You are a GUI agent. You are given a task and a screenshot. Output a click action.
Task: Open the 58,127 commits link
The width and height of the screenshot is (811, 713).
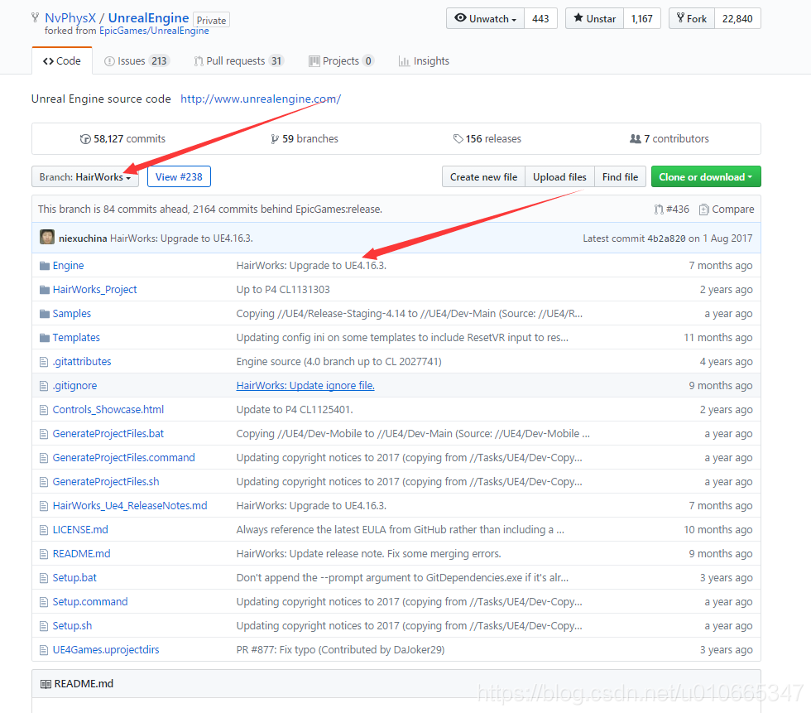(x=123, y=138)
